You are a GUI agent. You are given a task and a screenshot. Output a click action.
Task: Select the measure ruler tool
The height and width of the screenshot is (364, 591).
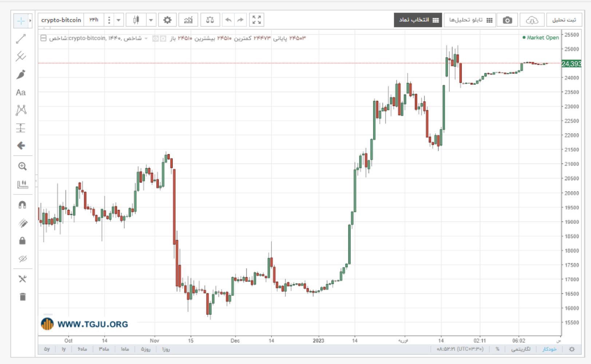click(23, 184)
